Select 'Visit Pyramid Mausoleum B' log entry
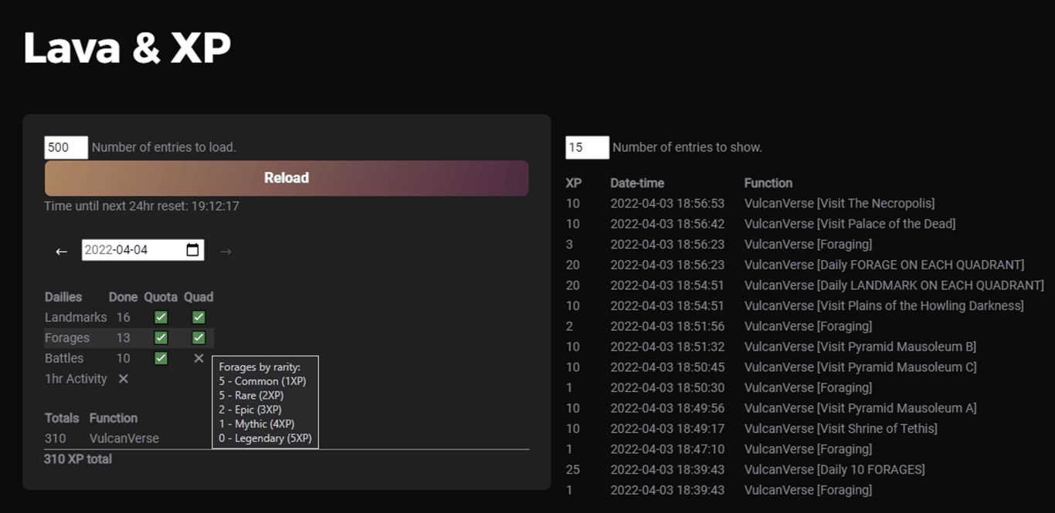This screenshot has width=1055, height=513. pyautogui.click(x=860, y=346)
